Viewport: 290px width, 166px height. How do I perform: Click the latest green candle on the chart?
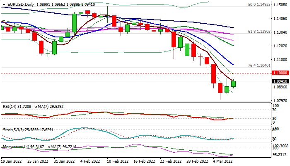(234, 84)
